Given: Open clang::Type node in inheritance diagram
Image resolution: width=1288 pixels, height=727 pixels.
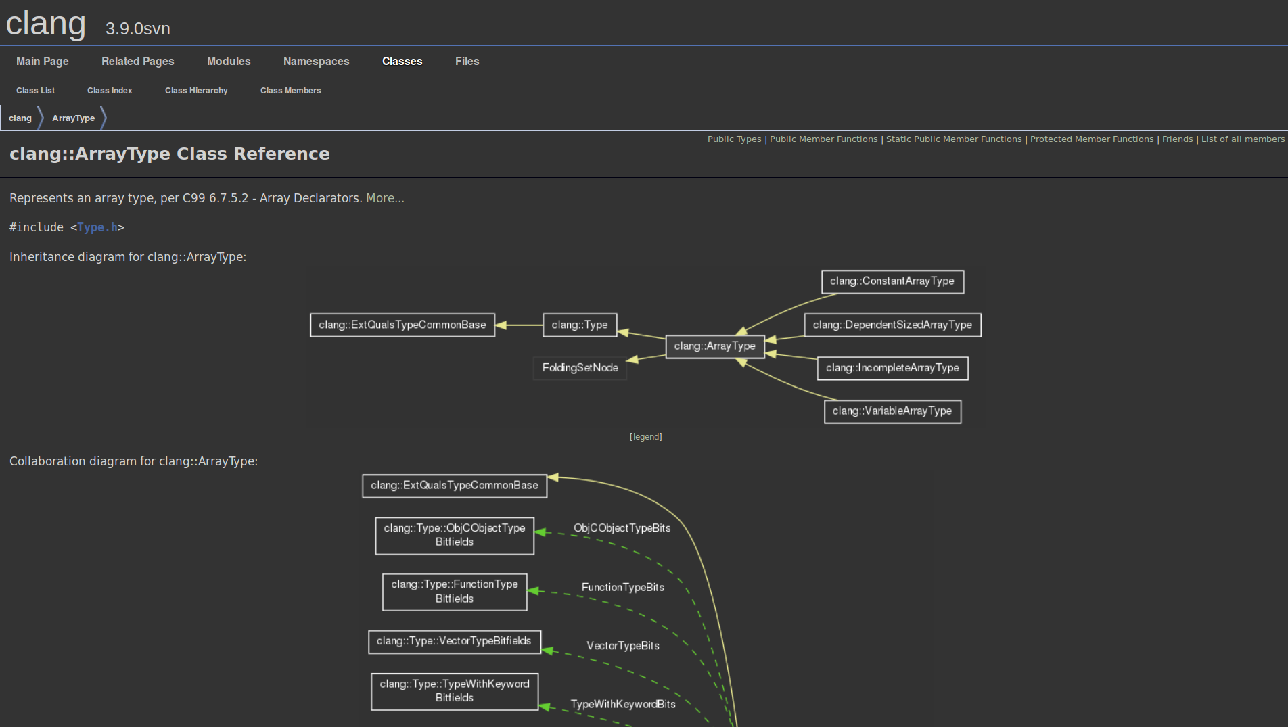Looking at the screenshot, I should pos(579,325).
